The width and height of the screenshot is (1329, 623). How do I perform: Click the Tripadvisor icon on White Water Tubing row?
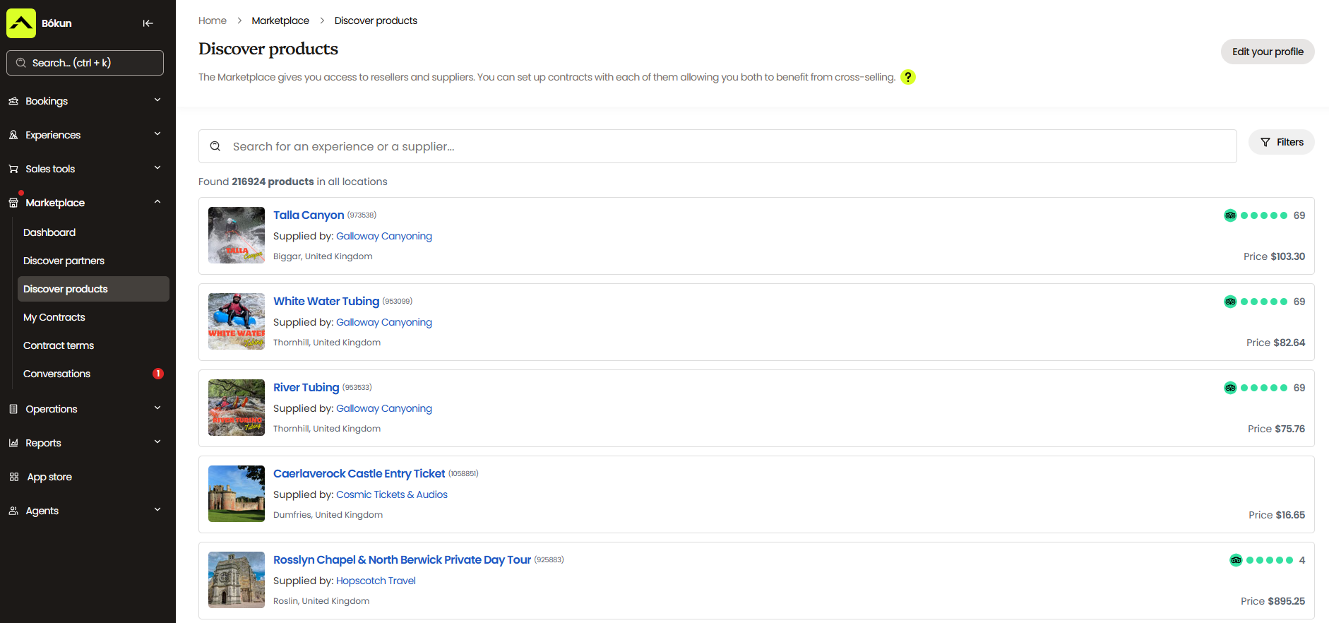(1230, 302)
